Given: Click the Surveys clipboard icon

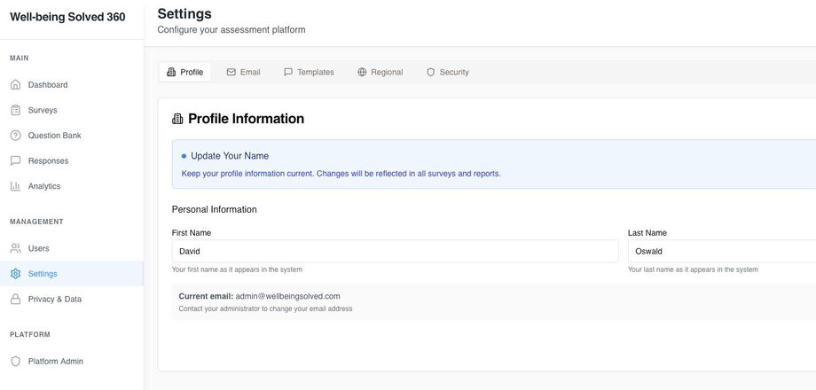Looking at the screenshot, I should tap(15, 111).
